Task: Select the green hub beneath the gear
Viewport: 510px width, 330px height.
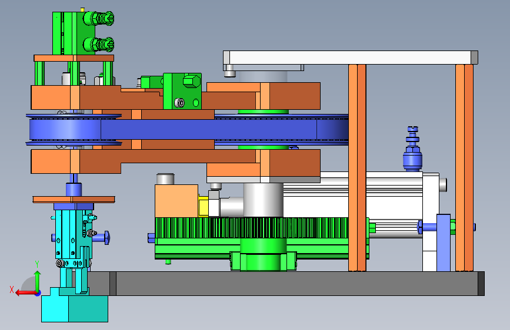Action: point(263,255)
